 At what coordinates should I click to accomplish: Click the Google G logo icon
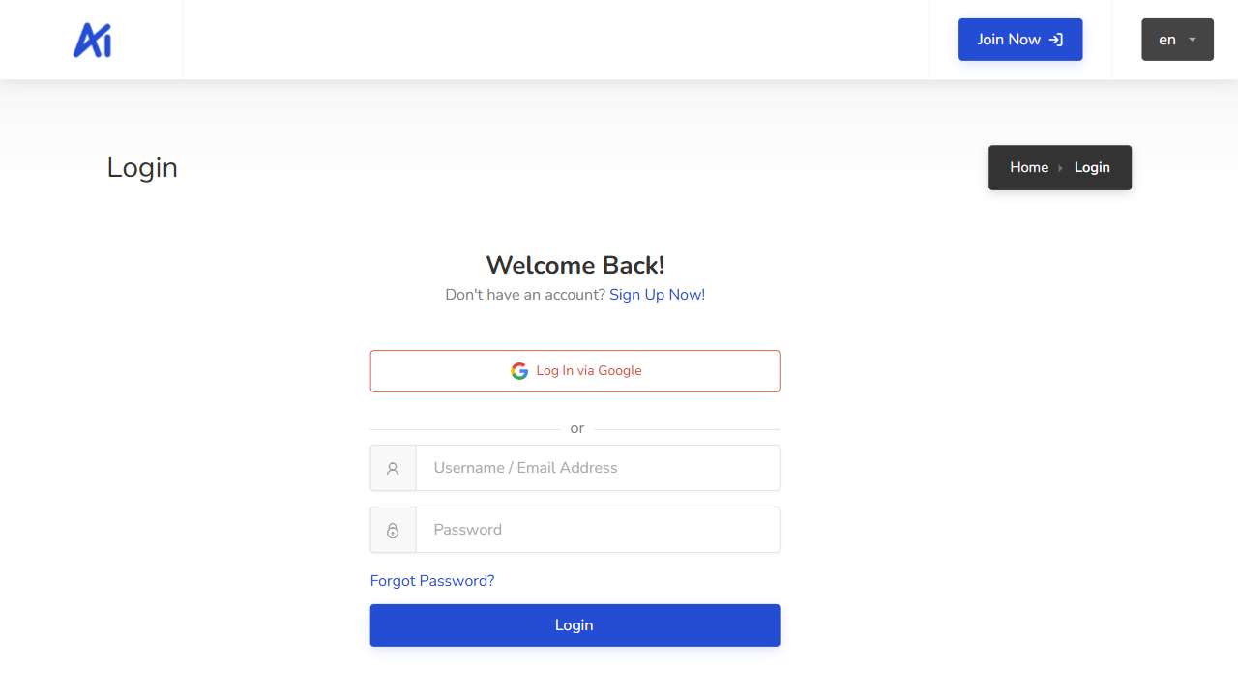click(x=519, y=371)
